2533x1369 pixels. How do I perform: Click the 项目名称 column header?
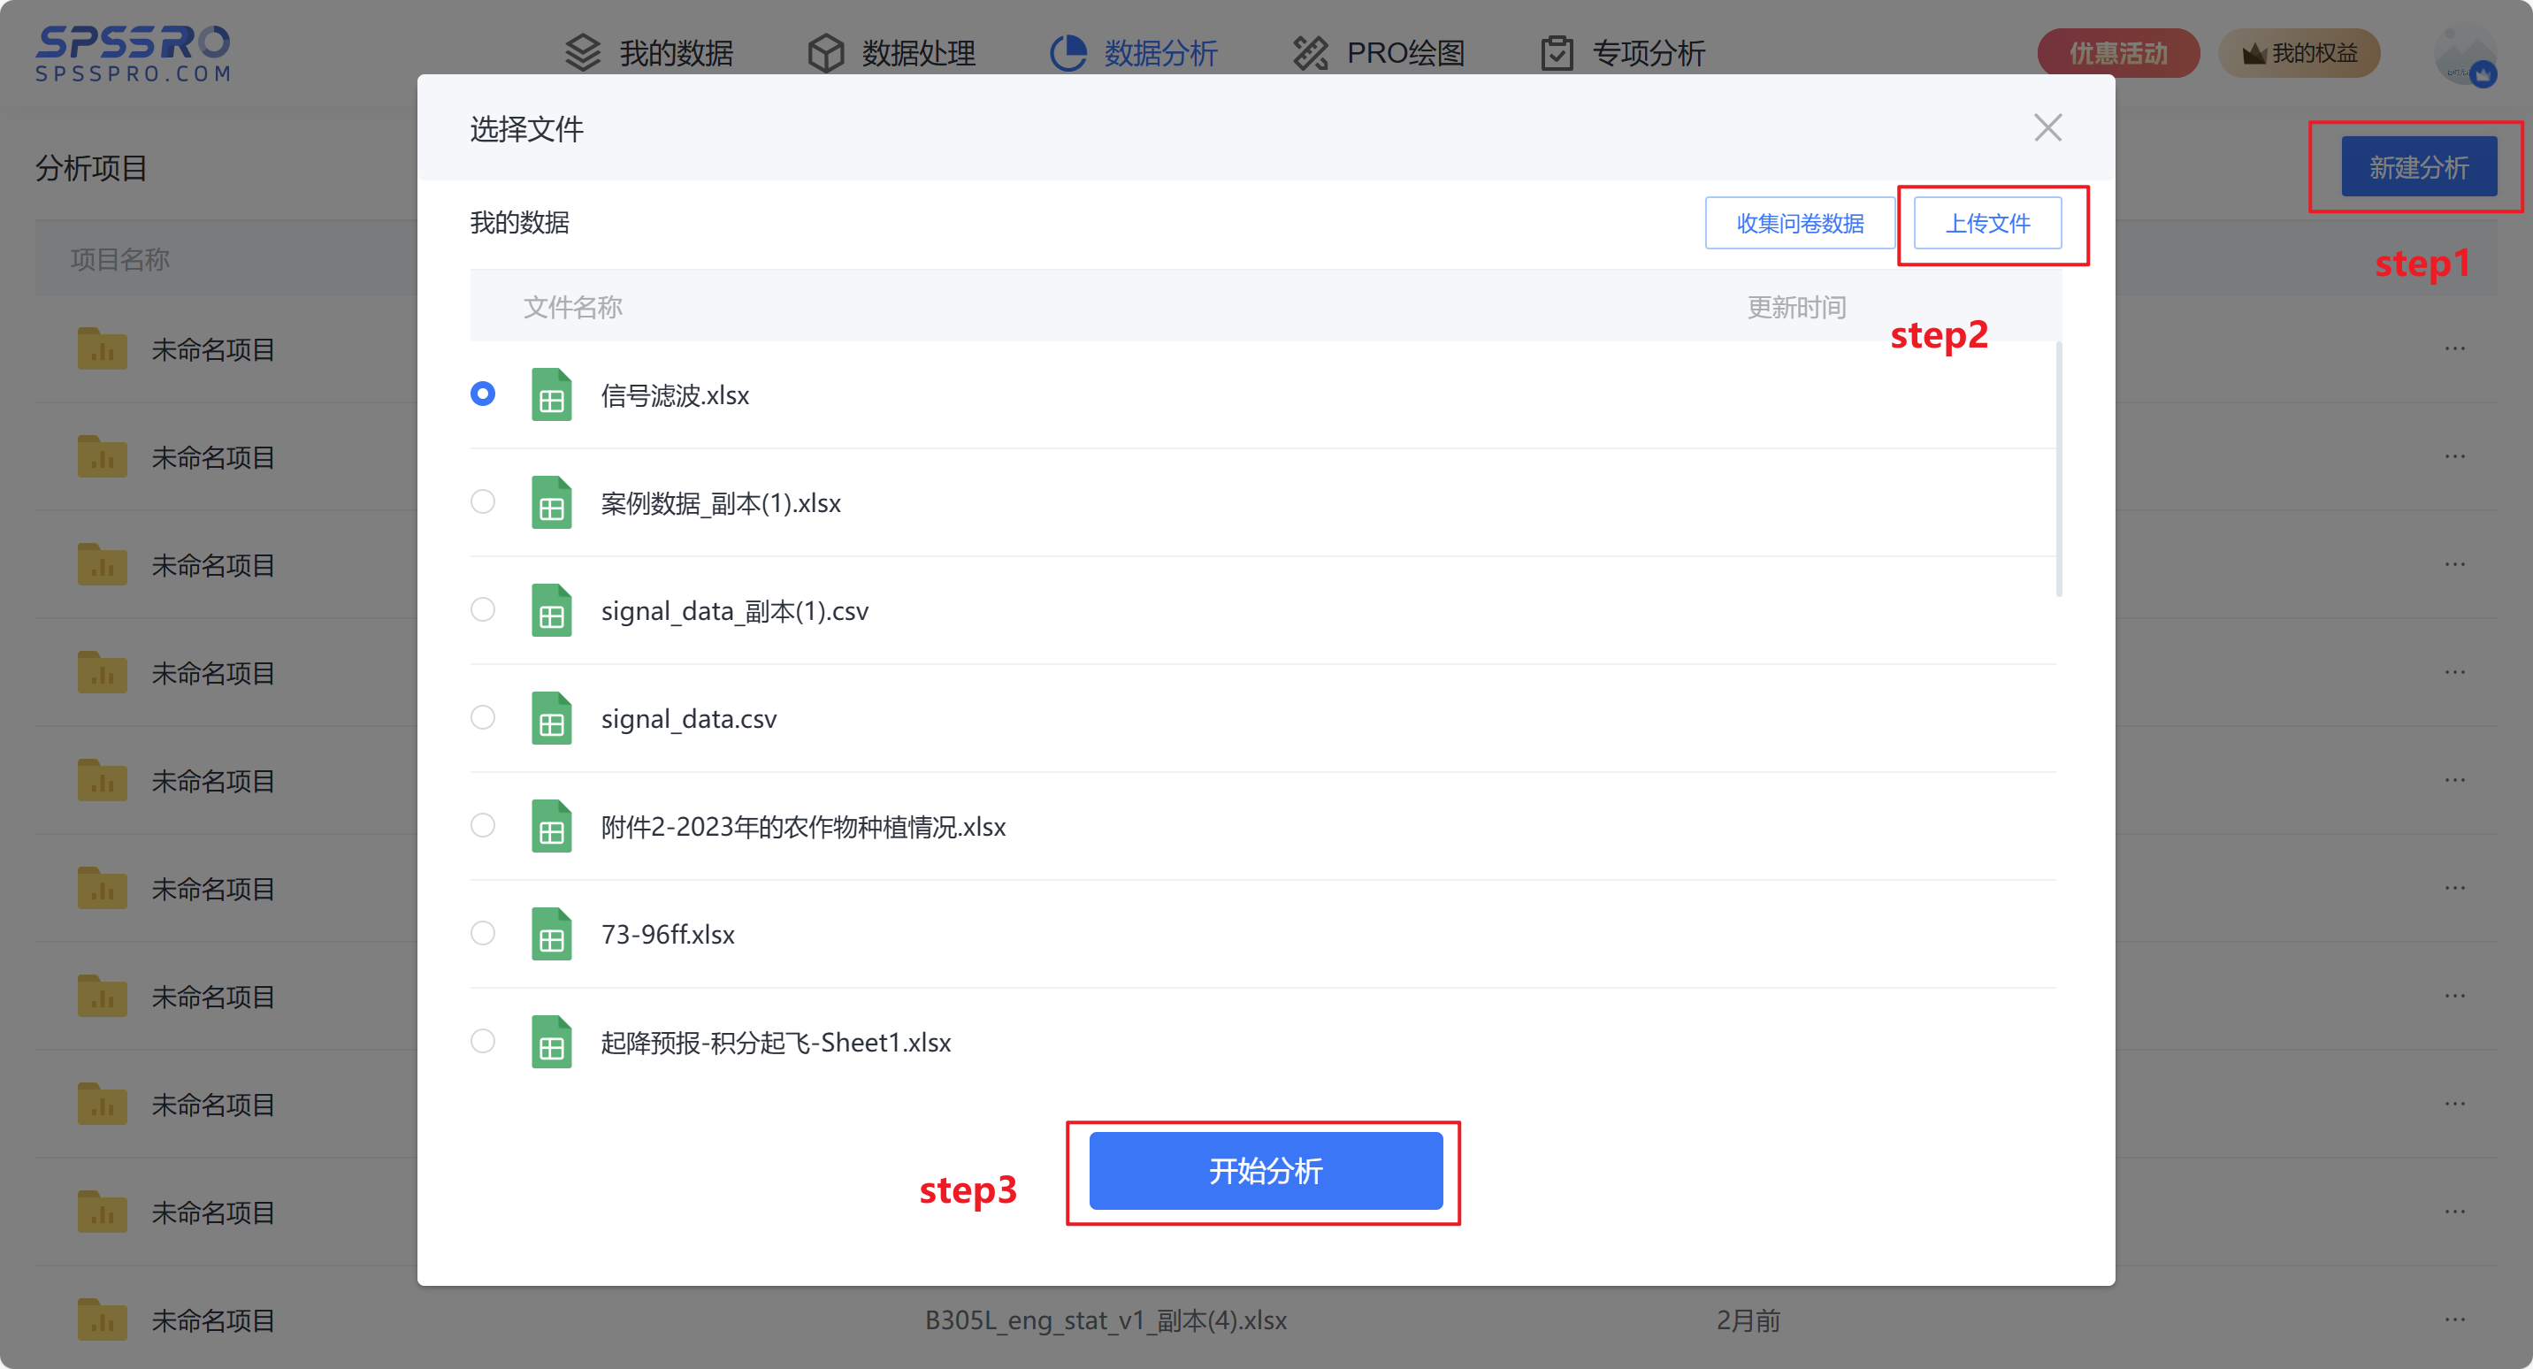click(120, 260)
